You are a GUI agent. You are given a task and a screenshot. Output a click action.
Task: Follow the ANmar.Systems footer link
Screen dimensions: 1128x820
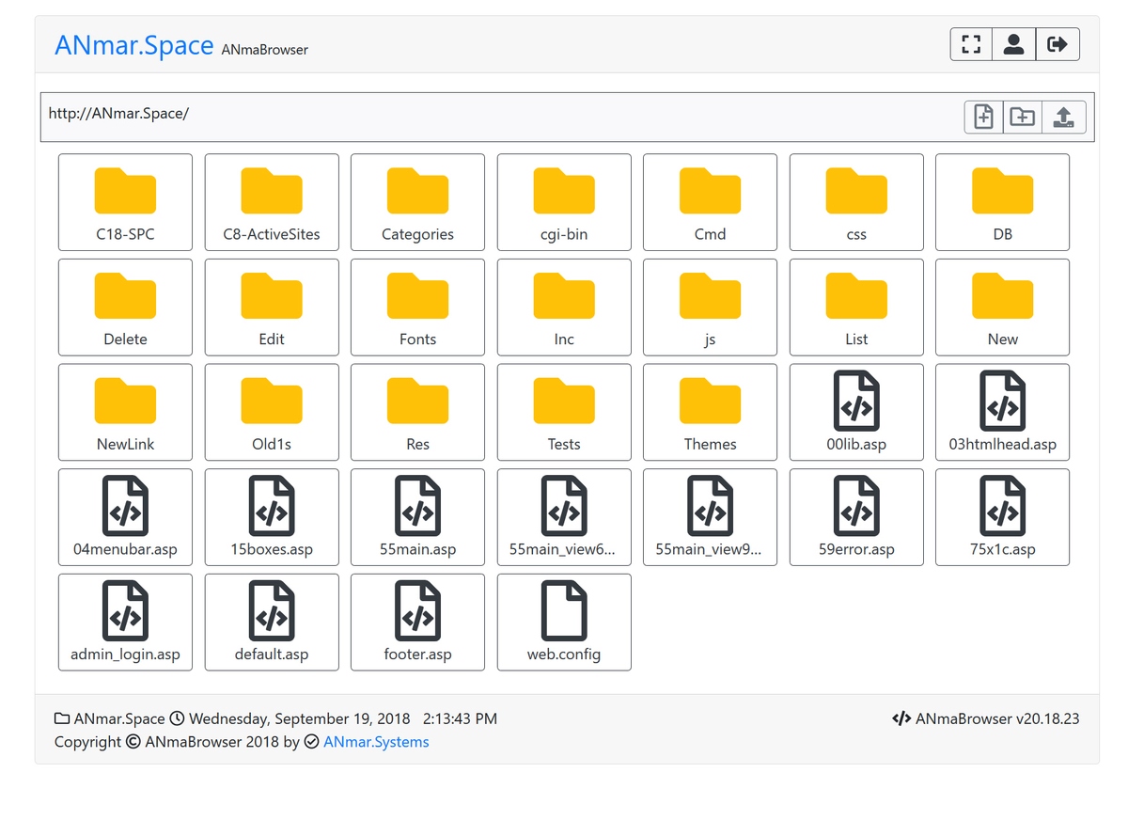(376, 742)
